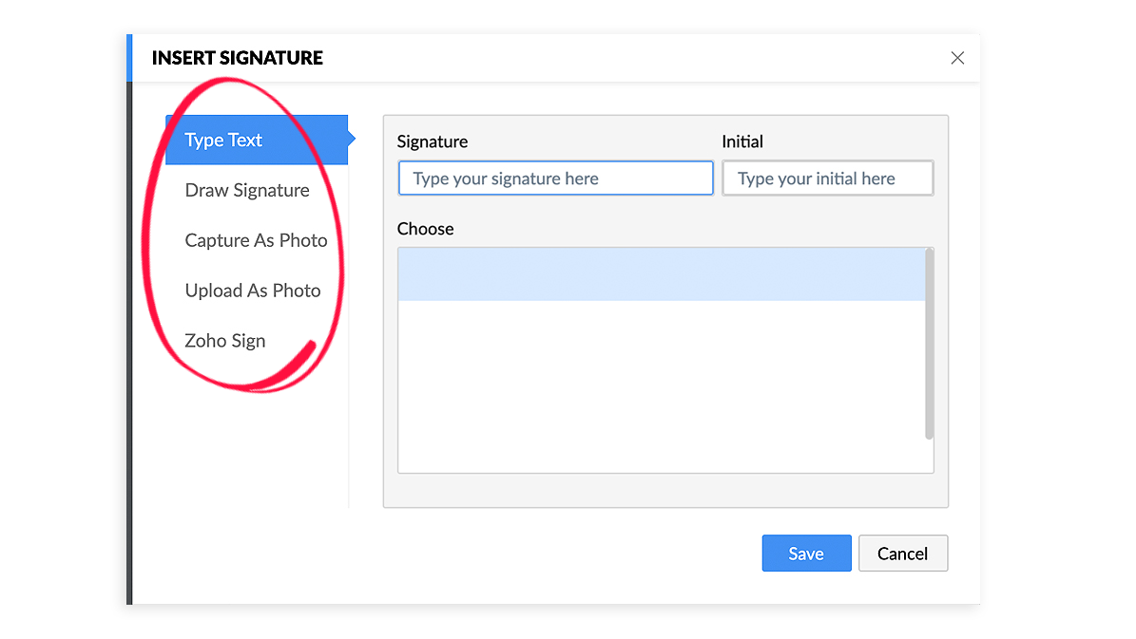Select the Type Text tab
The width and height of the screenshot is (1136, 639).
pyautogui.click(x=224, y=141)
